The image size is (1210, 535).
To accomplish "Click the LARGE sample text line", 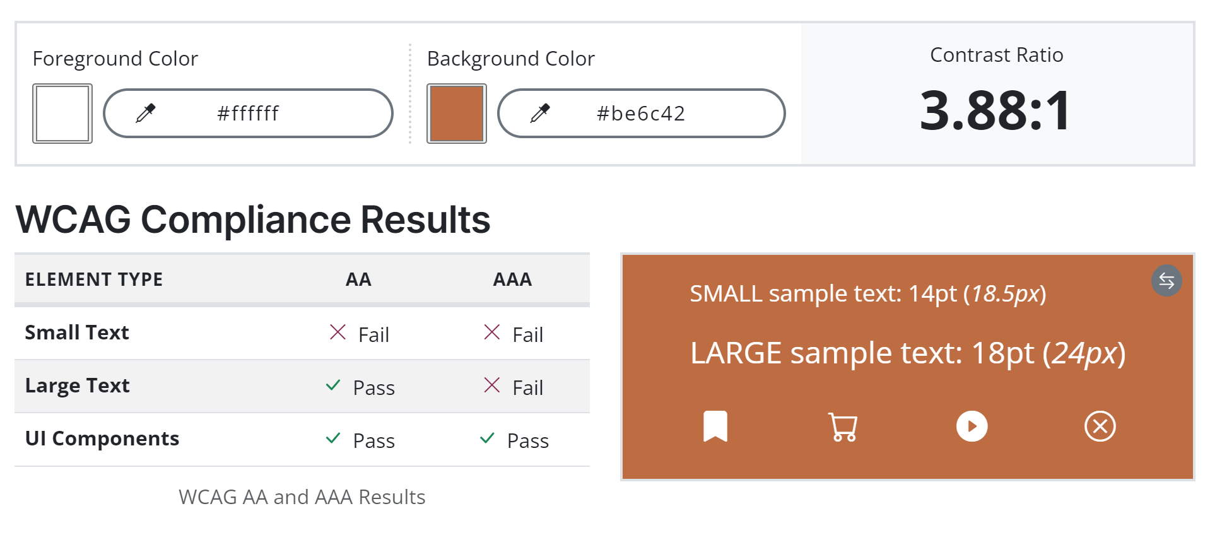I will (908, 353).
